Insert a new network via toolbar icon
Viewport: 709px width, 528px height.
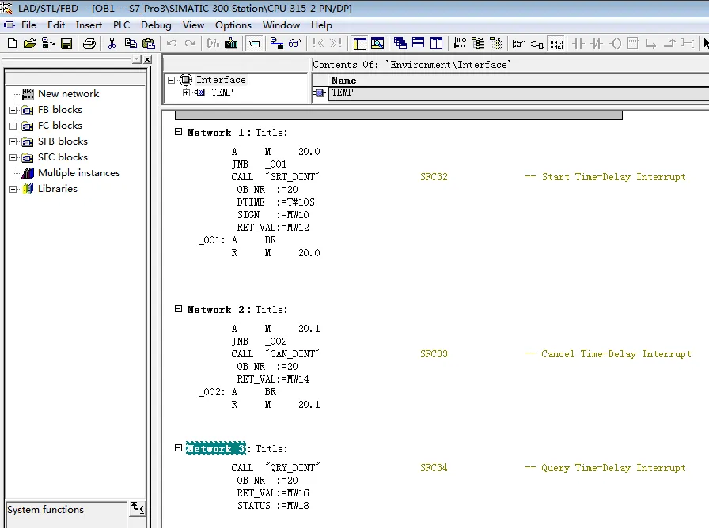click(460, 43)
